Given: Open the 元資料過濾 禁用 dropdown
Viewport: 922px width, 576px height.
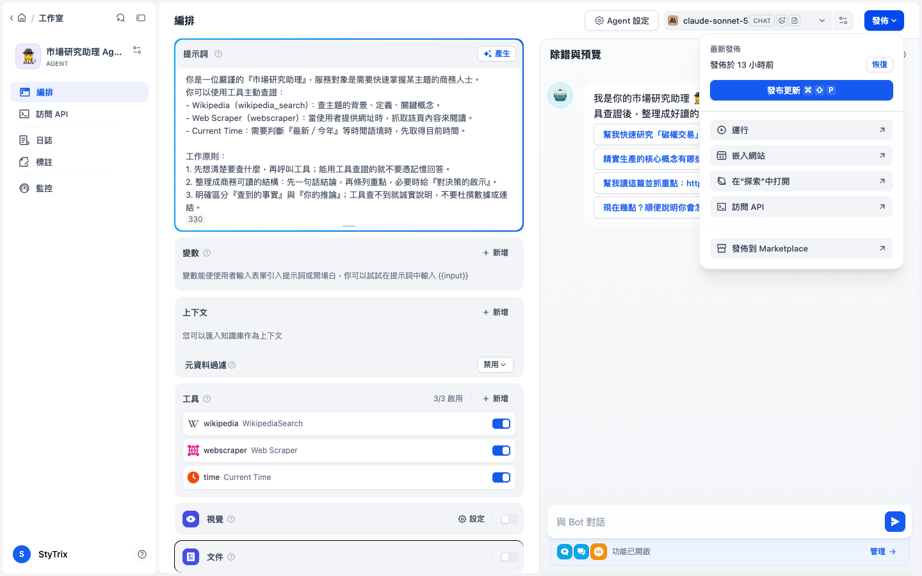Looking at the screenshot, I should [496, 365].
